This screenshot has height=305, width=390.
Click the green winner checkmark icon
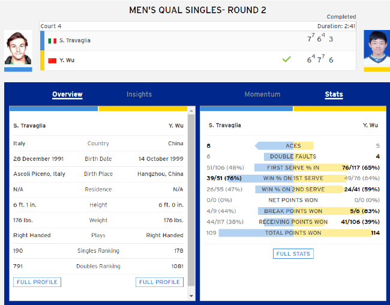coord(286,59)
